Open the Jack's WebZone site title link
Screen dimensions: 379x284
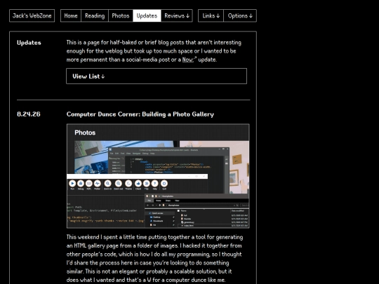tap(32, 15)
